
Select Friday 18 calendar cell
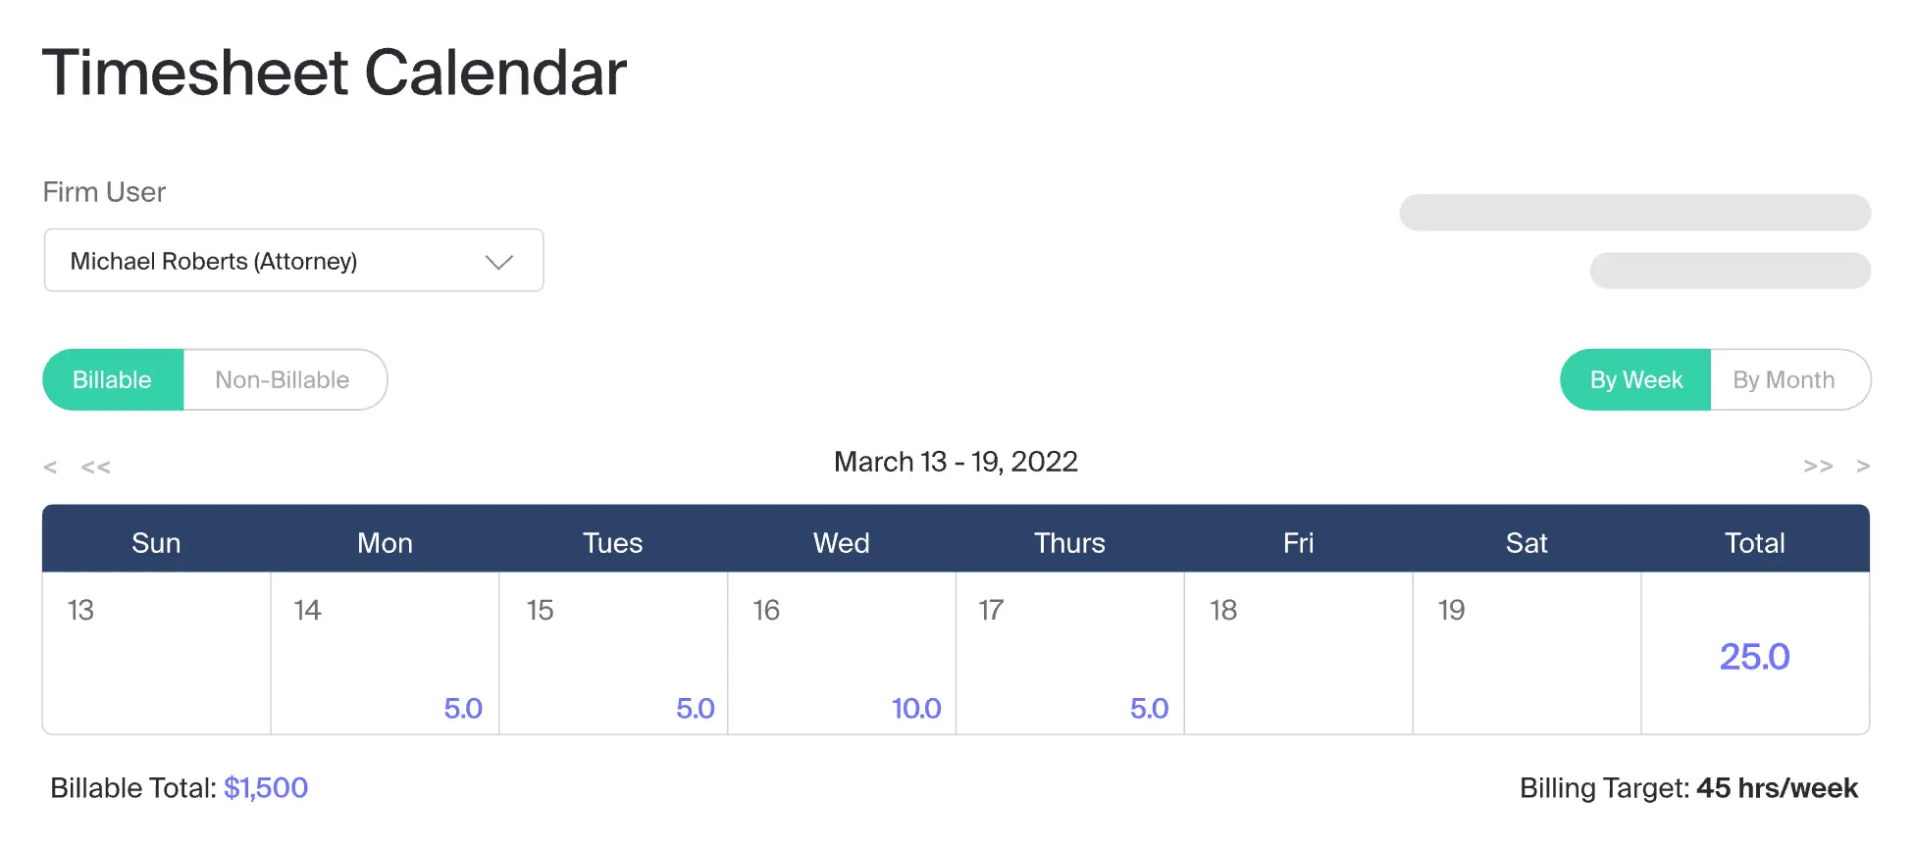pos(1299,653)
